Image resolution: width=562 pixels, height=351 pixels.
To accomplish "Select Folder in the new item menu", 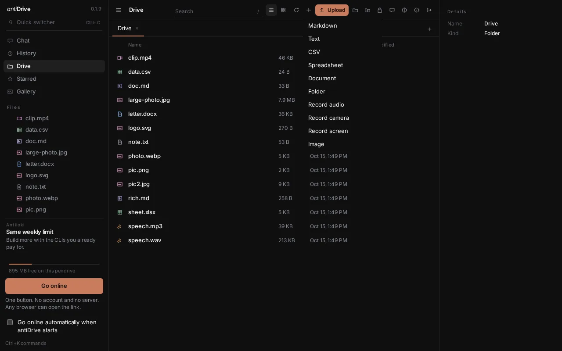I will [342, 91].
